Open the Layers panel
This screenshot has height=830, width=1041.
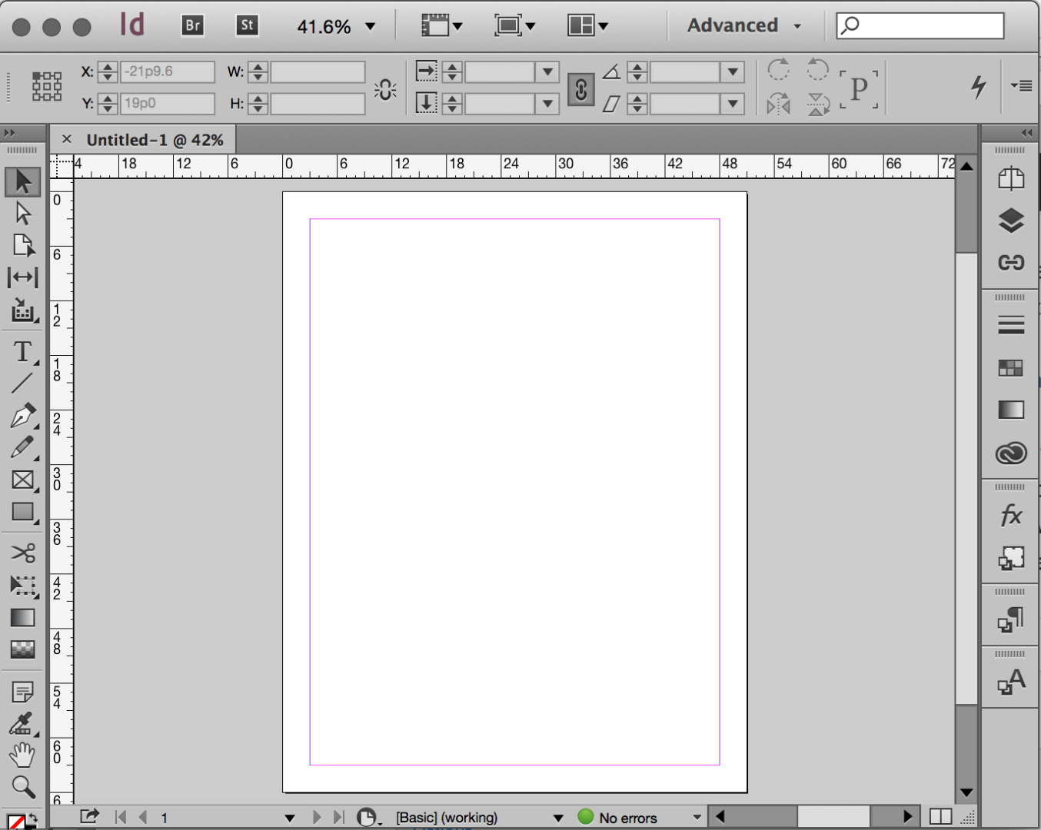coord(1010,221)
